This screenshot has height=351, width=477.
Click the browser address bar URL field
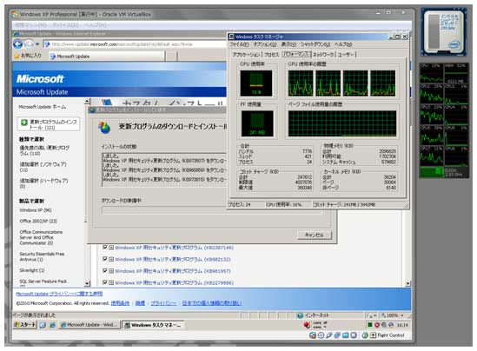[134, 44]
